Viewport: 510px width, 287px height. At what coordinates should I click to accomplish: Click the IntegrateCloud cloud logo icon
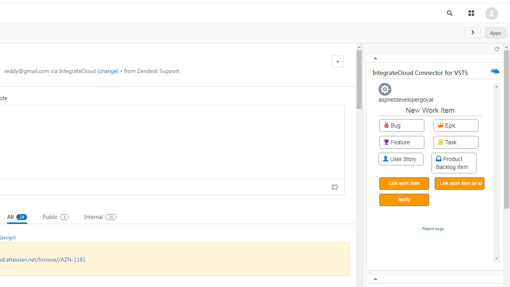click(x=495, y=71)
